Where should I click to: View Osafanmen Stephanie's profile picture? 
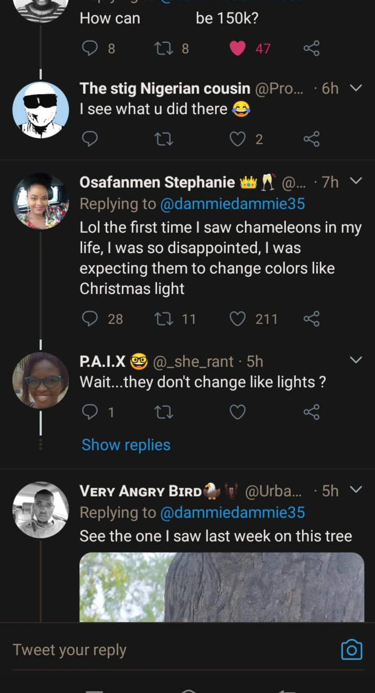click(40, 201)
